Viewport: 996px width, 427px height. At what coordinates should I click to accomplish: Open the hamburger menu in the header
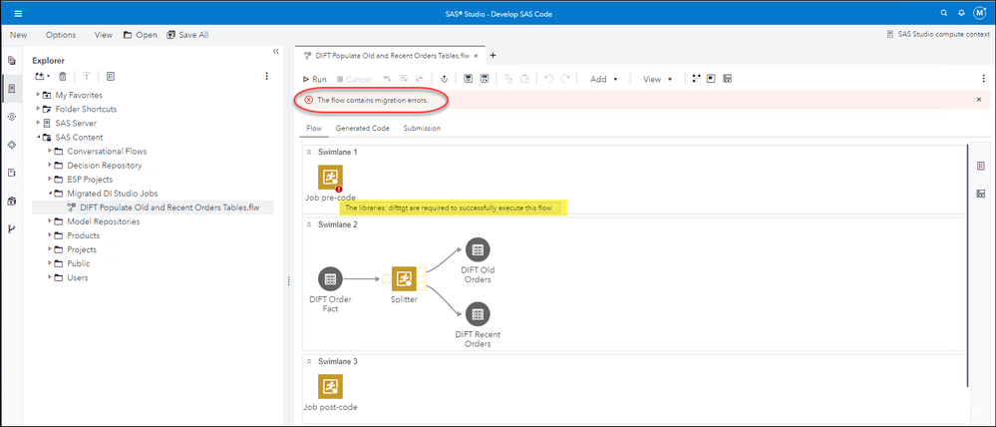coord(17,13)
